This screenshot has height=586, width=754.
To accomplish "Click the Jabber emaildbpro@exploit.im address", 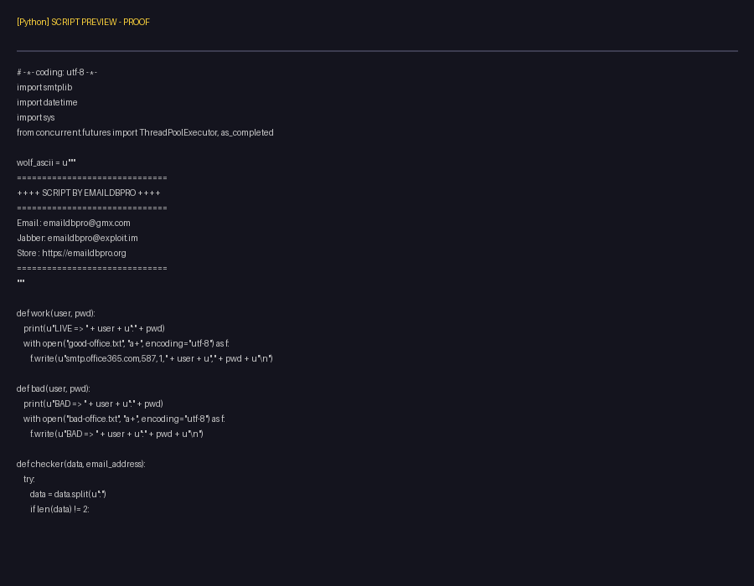I will click(x=92, y=238).
